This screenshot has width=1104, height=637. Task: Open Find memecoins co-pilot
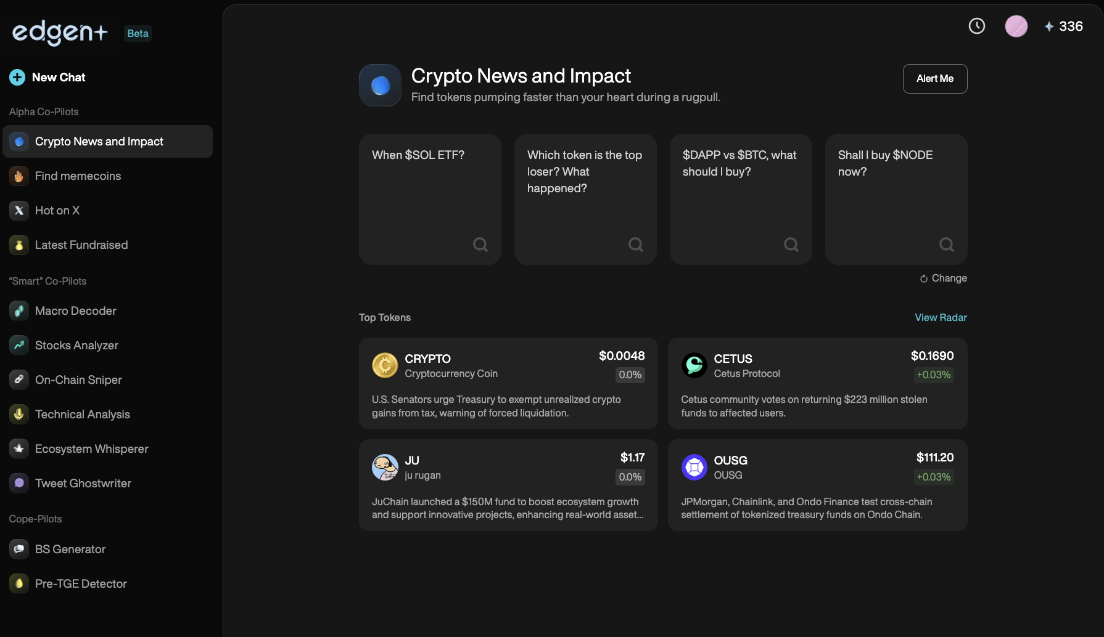(x=78, y=176)
